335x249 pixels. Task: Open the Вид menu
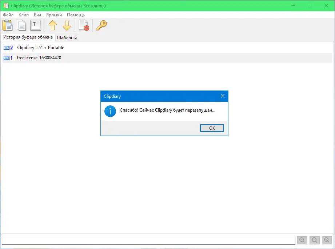click(x=37, y=15)
